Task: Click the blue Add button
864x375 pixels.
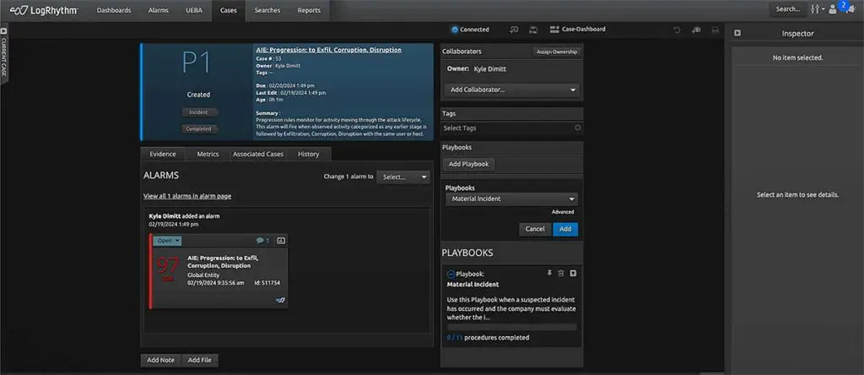Action: pyautogui.click(x=565, y=229)
